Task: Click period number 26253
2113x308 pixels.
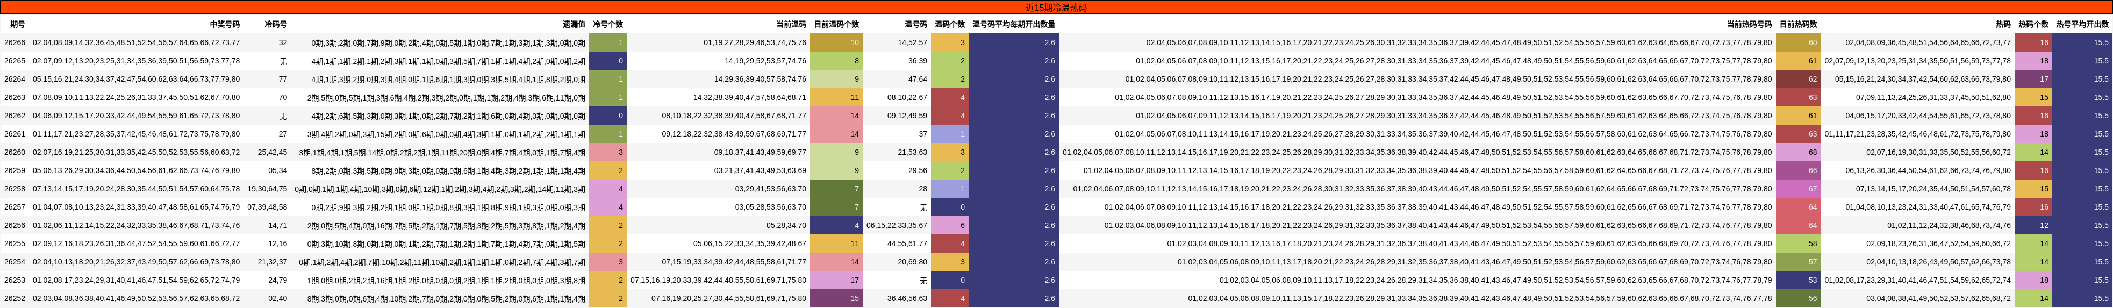Action: (x=15, y=280)
